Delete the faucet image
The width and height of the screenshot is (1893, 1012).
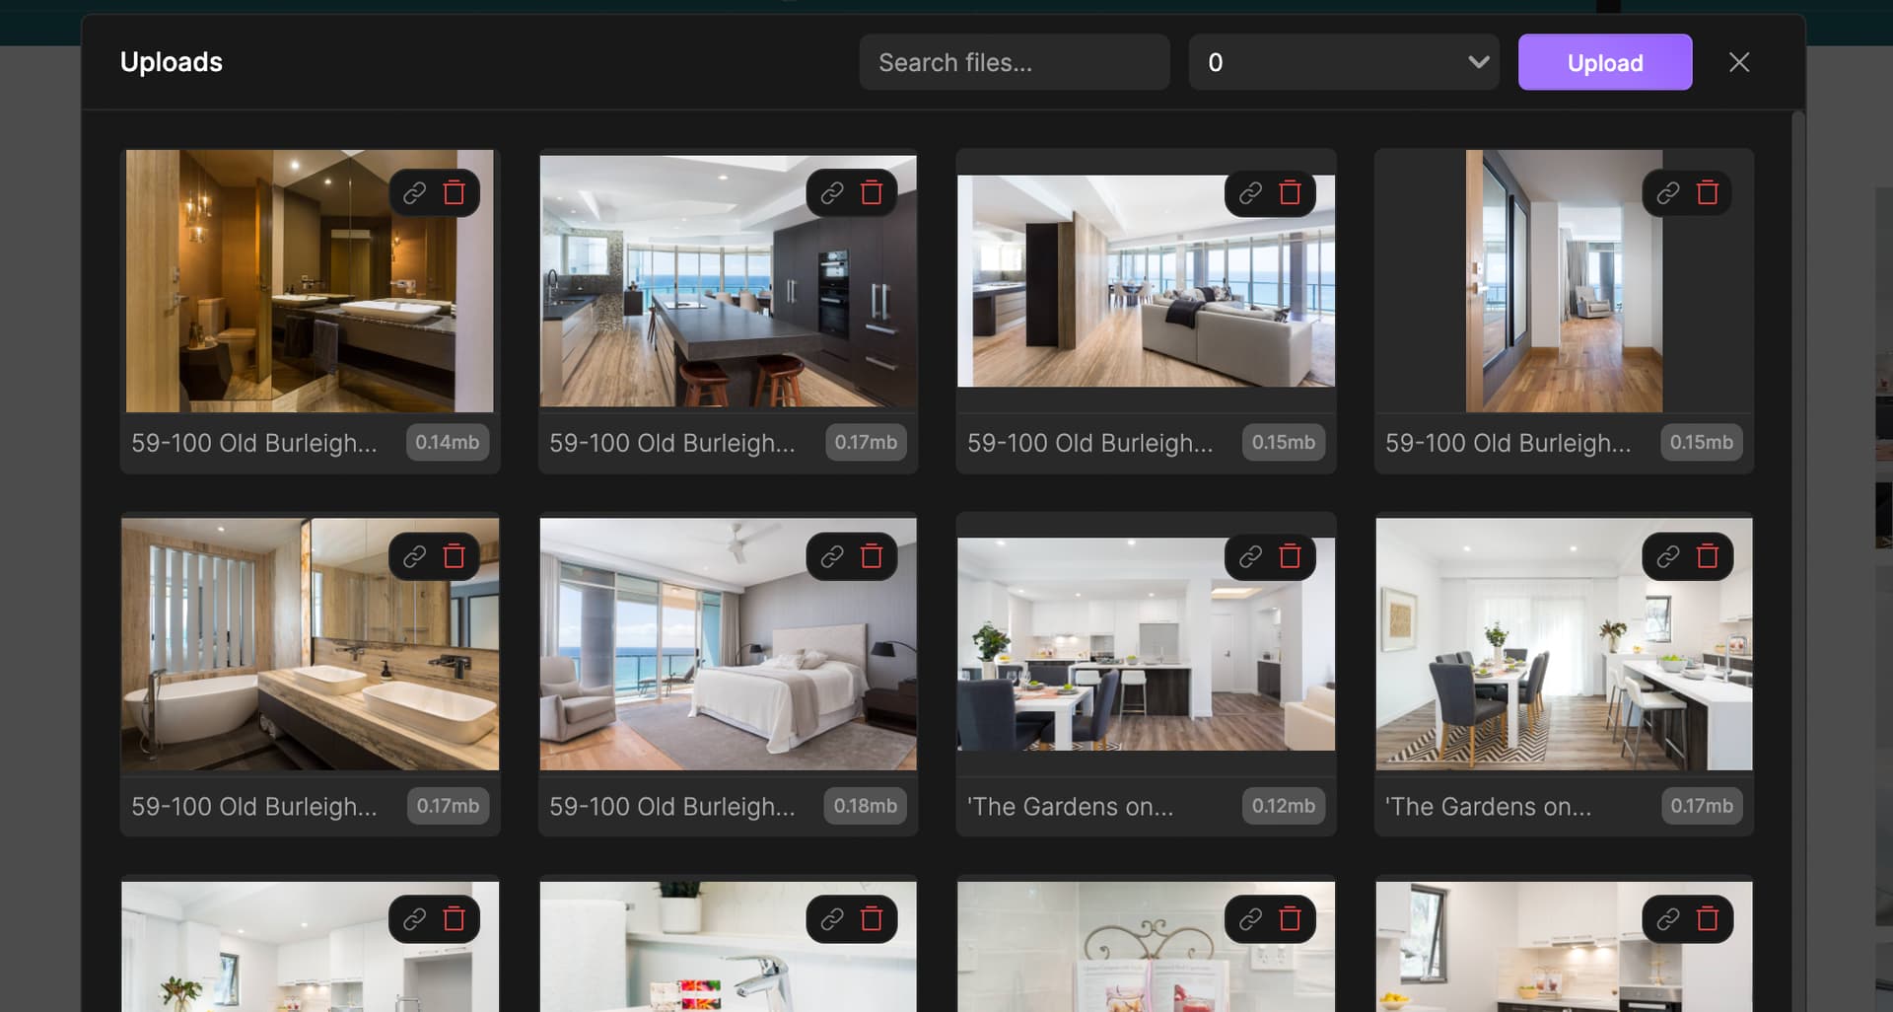(x=872, y=919)
